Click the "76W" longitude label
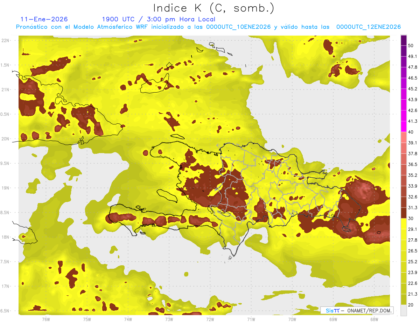Image resolution: width=420 pixels, height=324 pixels. point(46,319)
